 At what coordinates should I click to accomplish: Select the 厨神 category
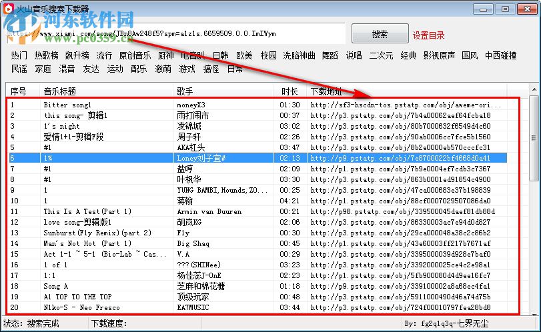click(166, 55)
